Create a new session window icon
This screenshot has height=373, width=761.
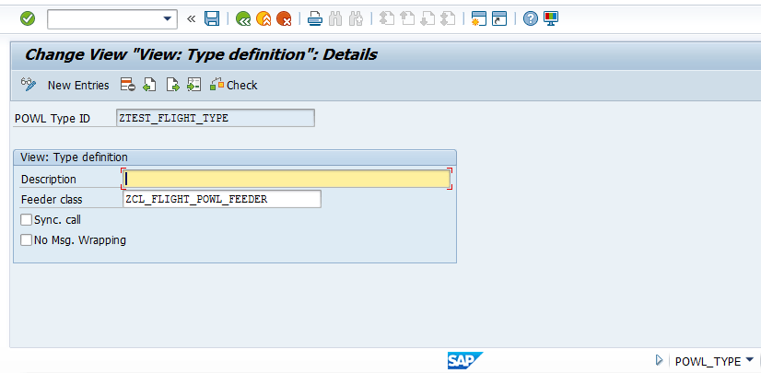(x=478, y=19)
